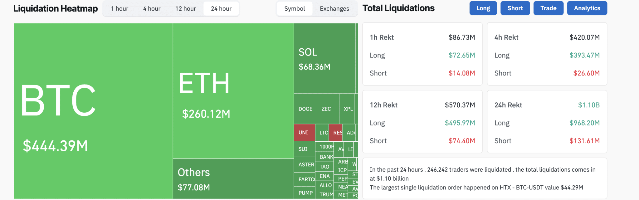Click the ZEC heatmap cell
Image resolution: width=639 pixels, height=200 pixels.
point(328,109)
